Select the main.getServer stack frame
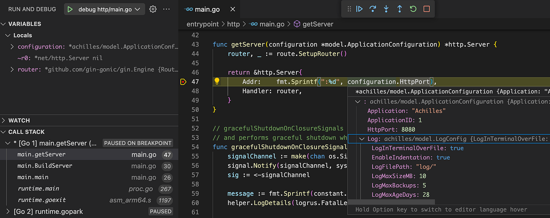Image resolution: width=550 pixels, height=218 pixels. [89, 154]
